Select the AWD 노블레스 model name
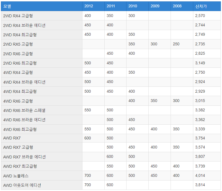Viewport: 222px width, 191px height. (x=16, y=176)
